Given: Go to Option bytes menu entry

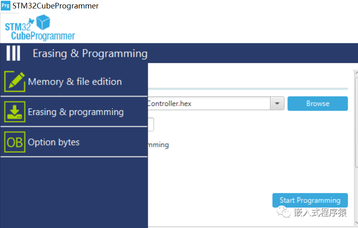Looking at the screenshot, I should [74, 142].
